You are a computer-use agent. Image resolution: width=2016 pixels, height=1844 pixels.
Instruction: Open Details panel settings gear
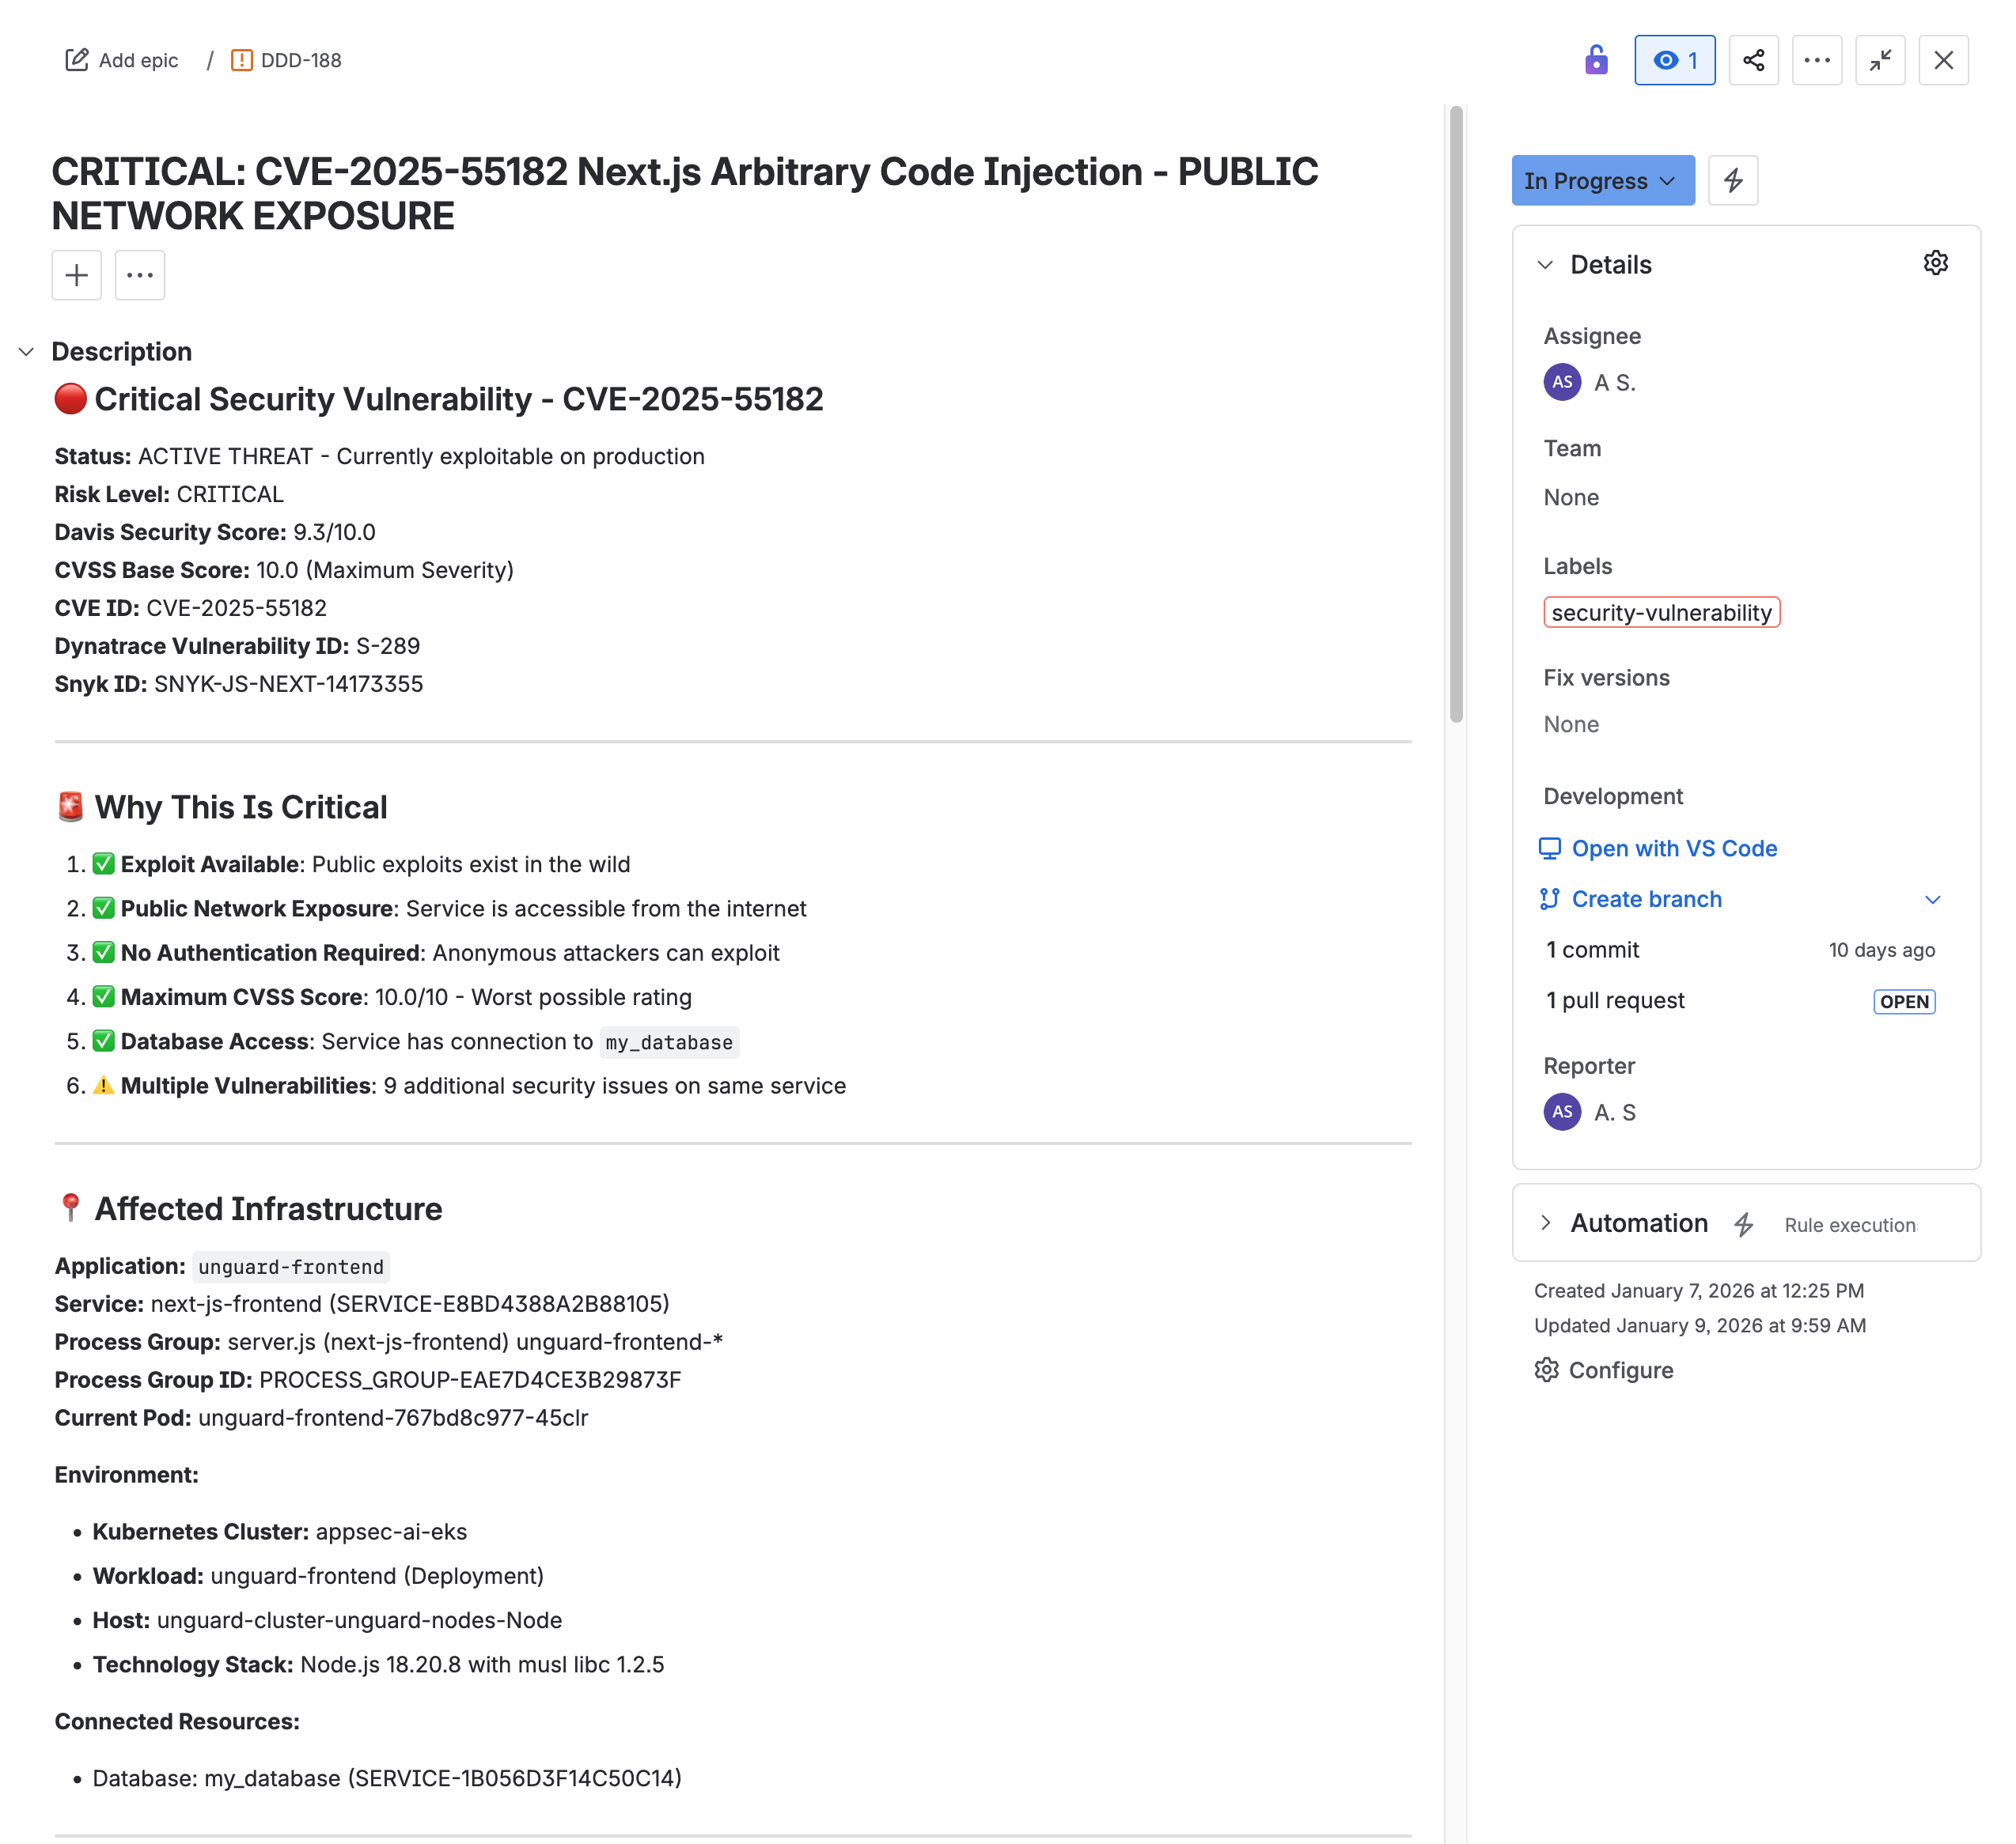(1936, 263)
